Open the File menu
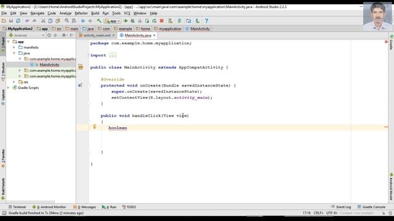The height and width of the screenshot is (221, 394). point(4,14)
